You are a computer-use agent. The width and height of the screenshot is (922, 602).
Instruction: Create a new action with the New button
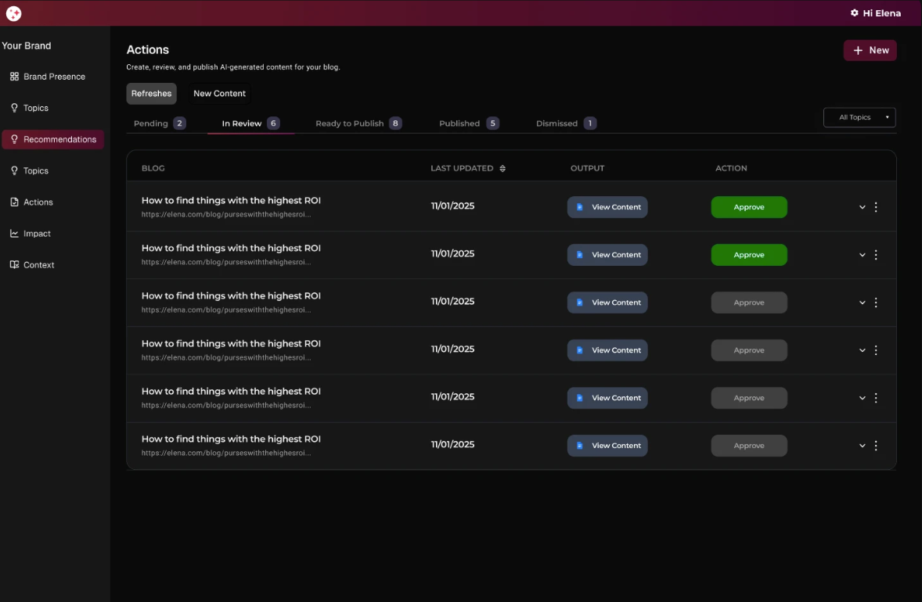pyautogui.click(x=870, y=49)
